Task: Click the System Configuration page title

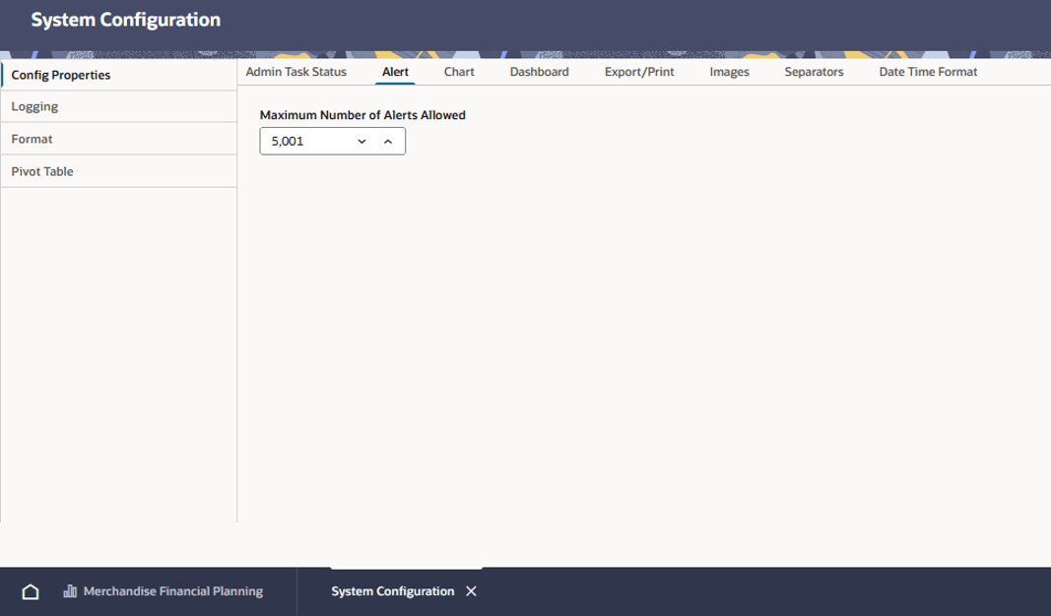Action: pos(126,20)
